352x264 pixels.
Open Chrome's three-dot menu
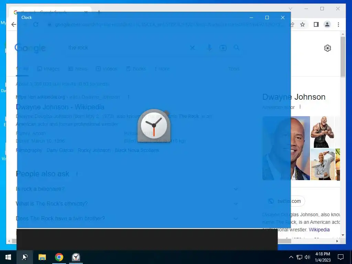point(338,24)
